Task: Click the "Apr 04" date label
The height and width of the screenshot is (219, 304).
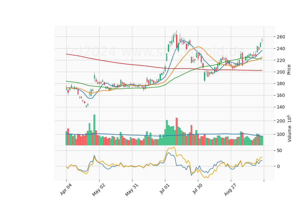Action: tap(66, 189)
